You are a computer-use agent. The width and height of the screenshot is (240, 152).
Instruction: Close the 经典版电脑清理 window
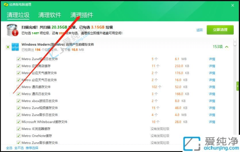pos(233,5)
